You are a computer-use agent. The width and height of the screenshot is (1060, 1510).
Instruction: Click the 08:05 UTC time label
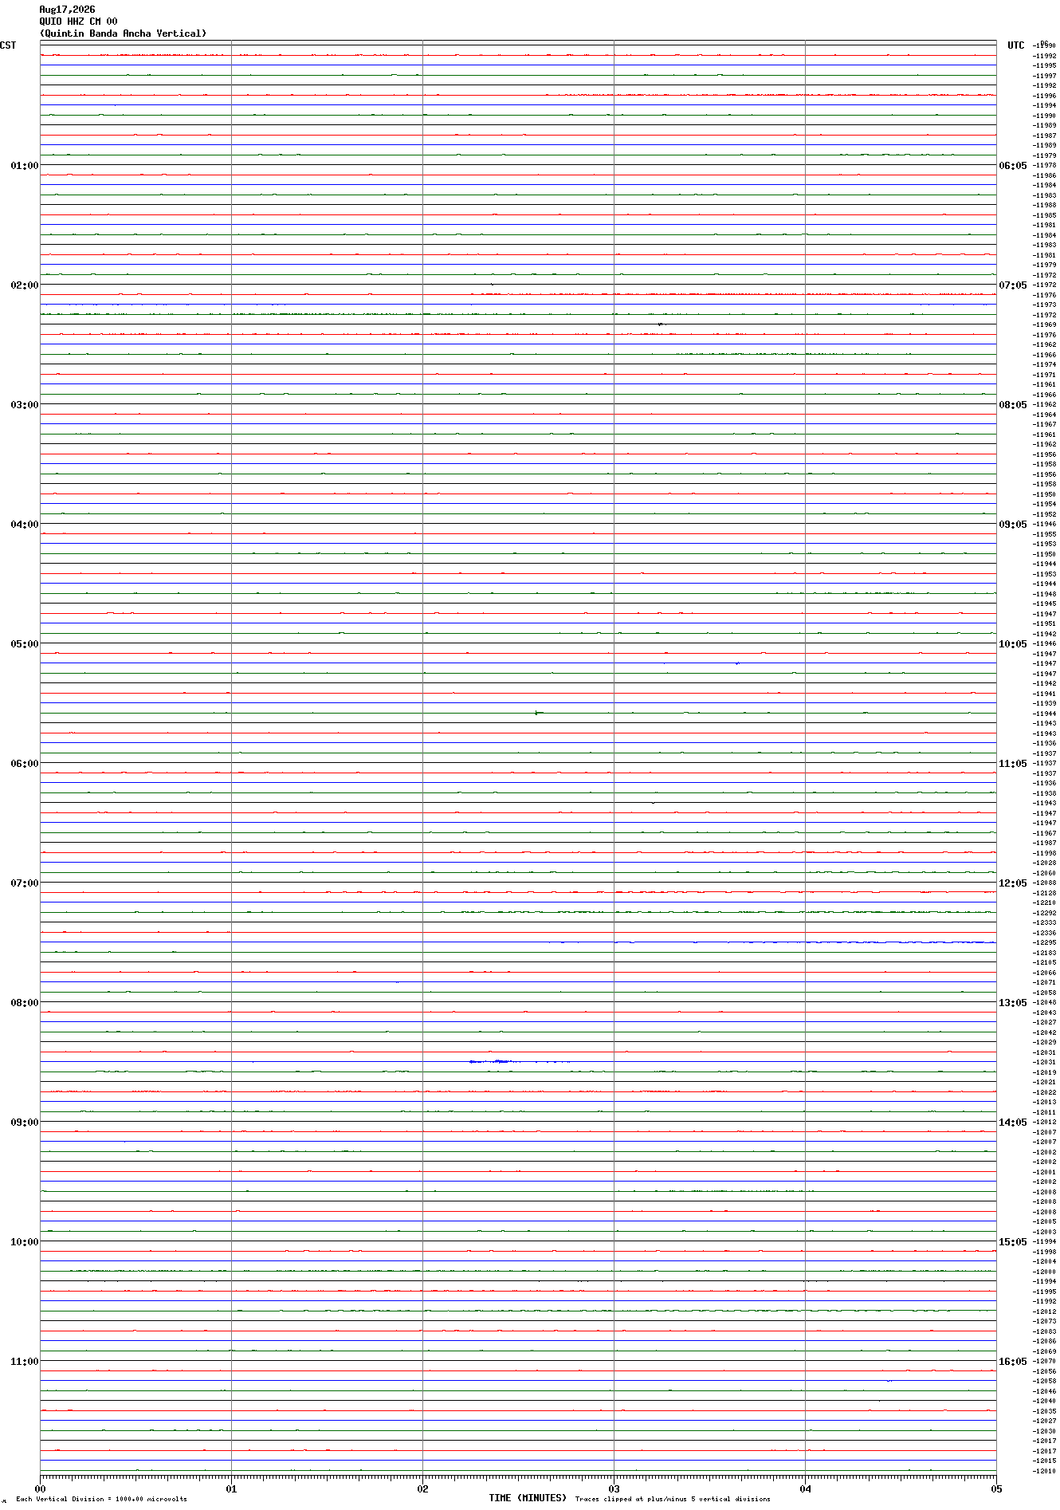[1013, 405]
